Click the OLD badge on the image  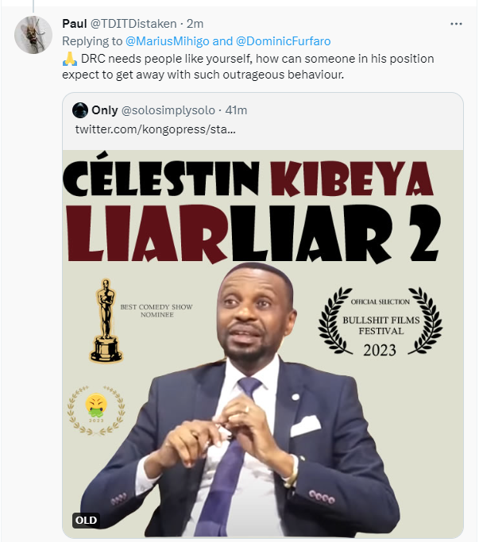click(x=86, y=521)
